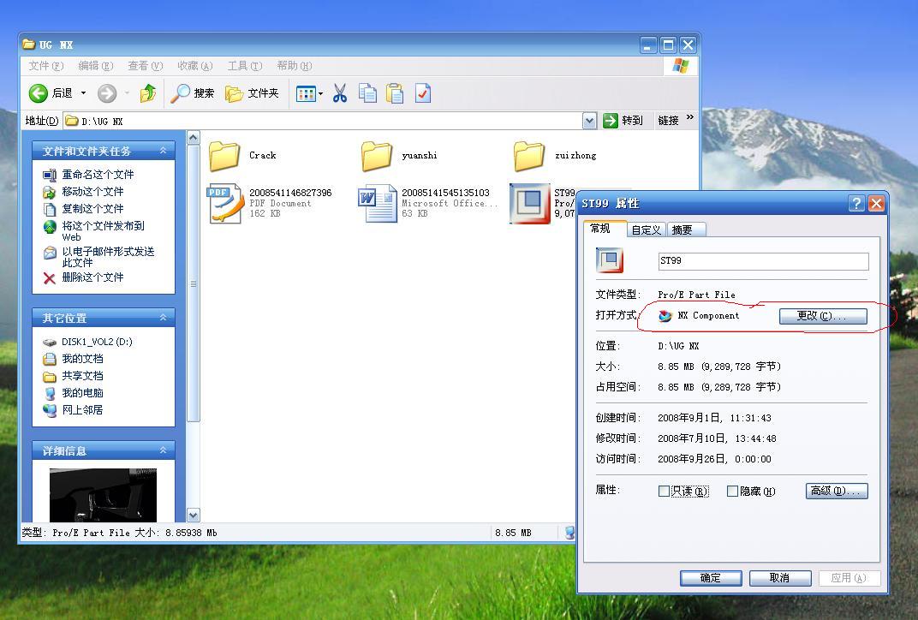Open the 文件(F) menu
The height and width of the screenshot is (620, 918).
46,66
